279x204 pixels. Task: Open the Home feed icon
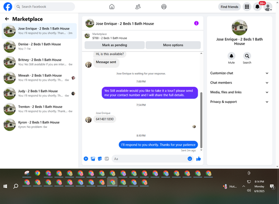point(112,7)
